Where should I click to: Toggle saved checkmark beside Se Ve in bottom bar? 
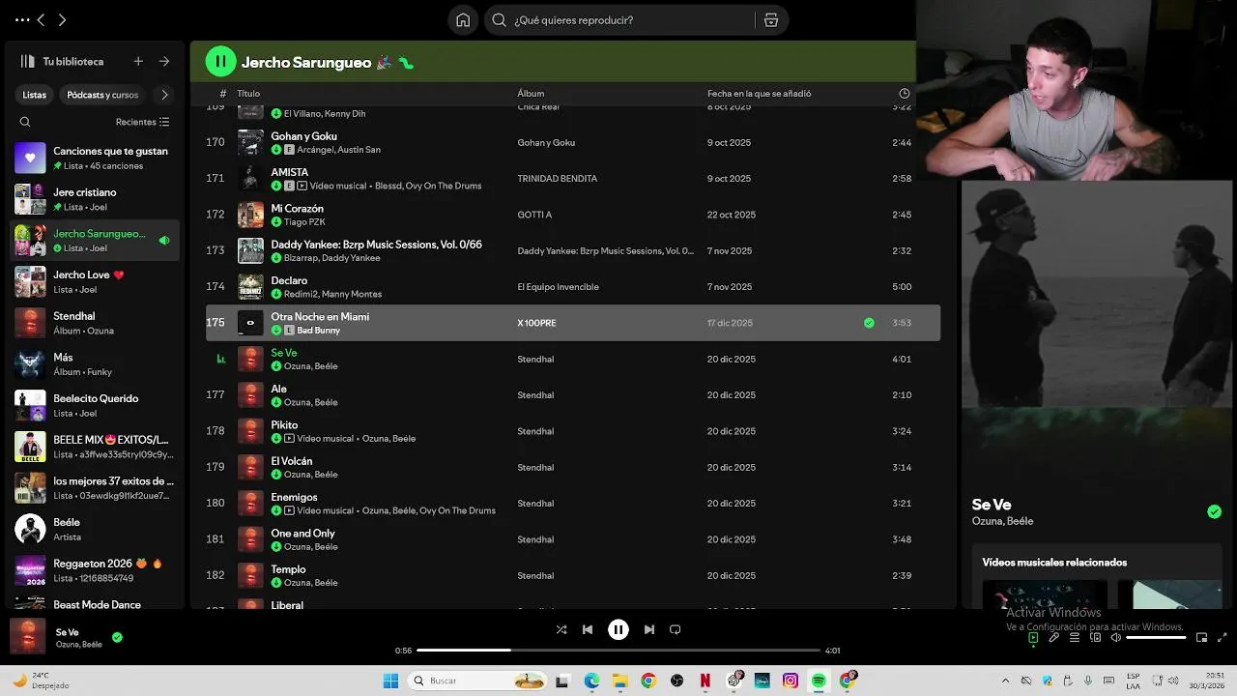tap(117, 637)
